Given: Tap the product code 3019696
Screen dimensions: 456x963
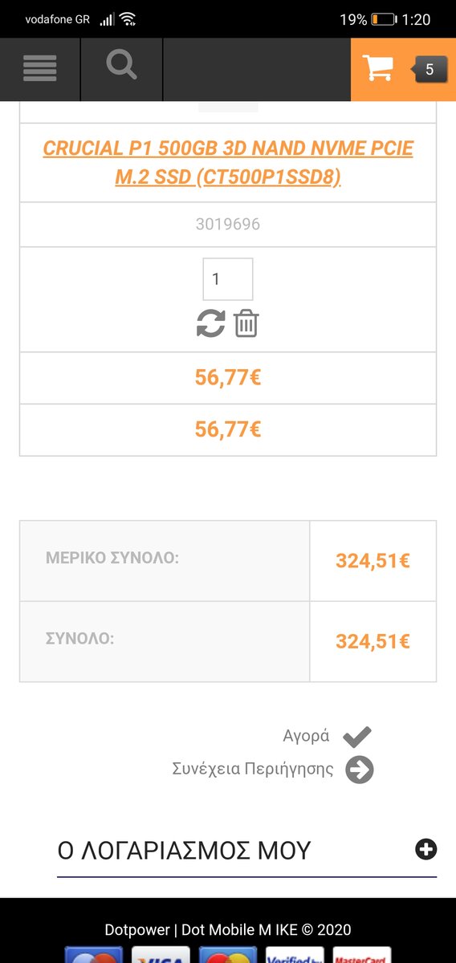Looking at the screenshot, I should 228,224.
